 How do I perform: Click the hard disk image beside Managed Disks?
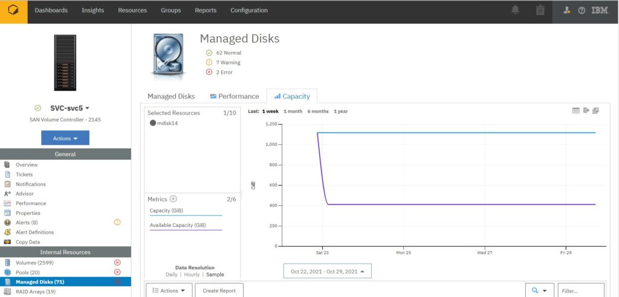click(169, 54)
